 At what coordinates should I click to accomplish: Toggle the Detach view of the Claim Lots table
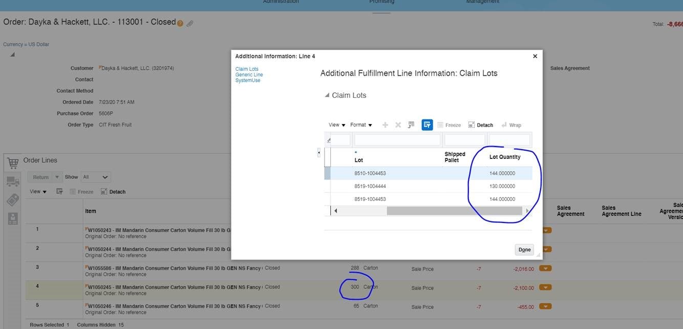click(480, 125)
